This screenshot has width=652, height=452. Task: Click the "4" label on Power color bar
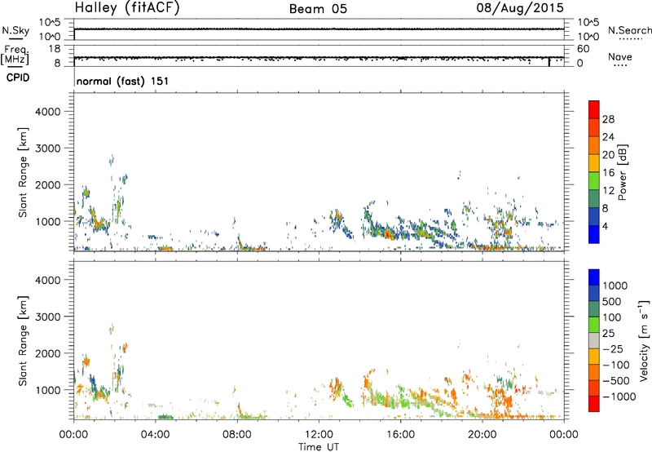(605, 226)
